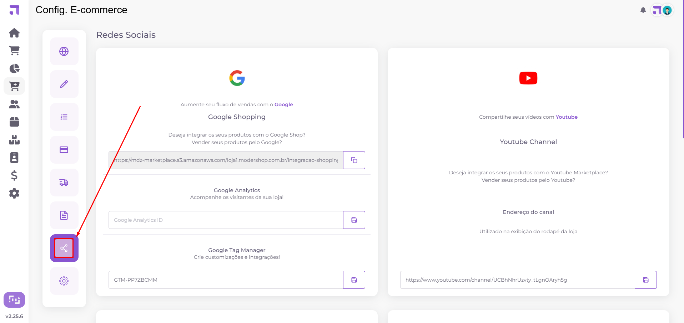Click the v2.25.6 version text

point(14,316)
